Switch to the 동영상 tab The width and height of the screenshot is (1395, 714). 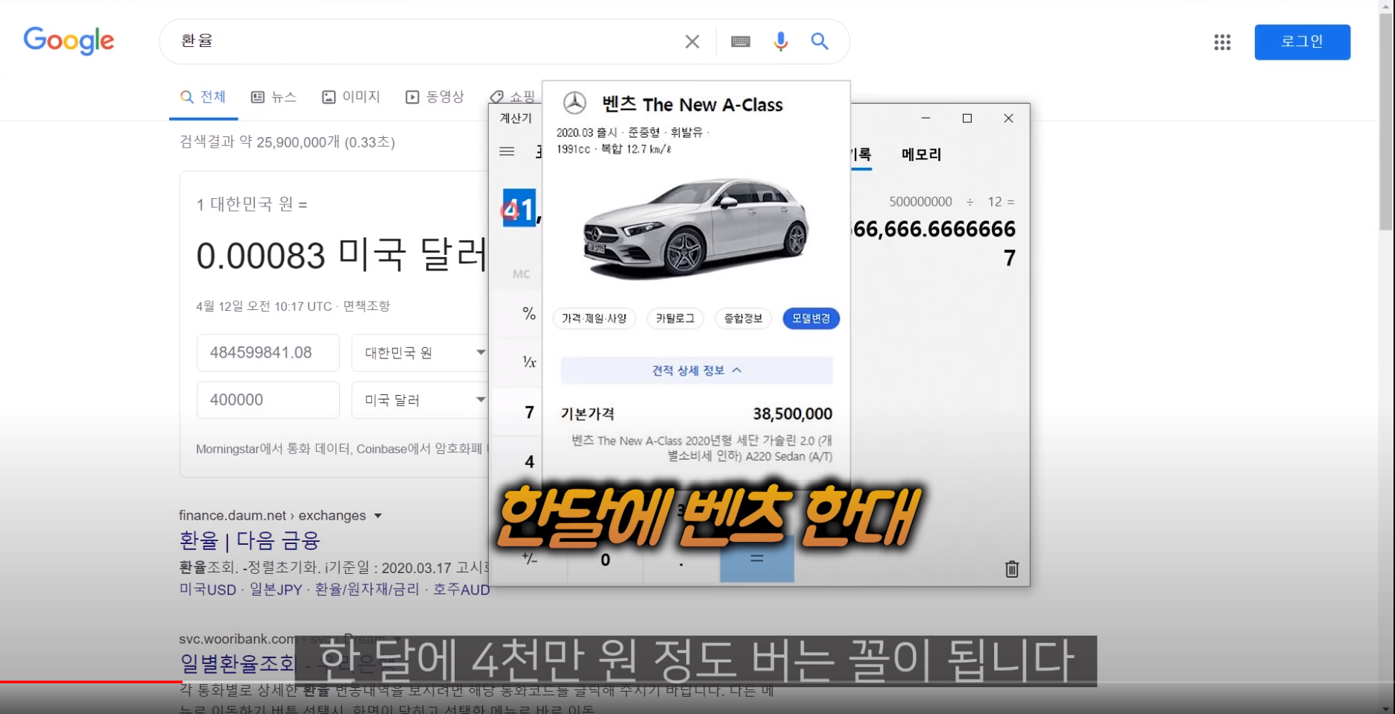[434, 97]
